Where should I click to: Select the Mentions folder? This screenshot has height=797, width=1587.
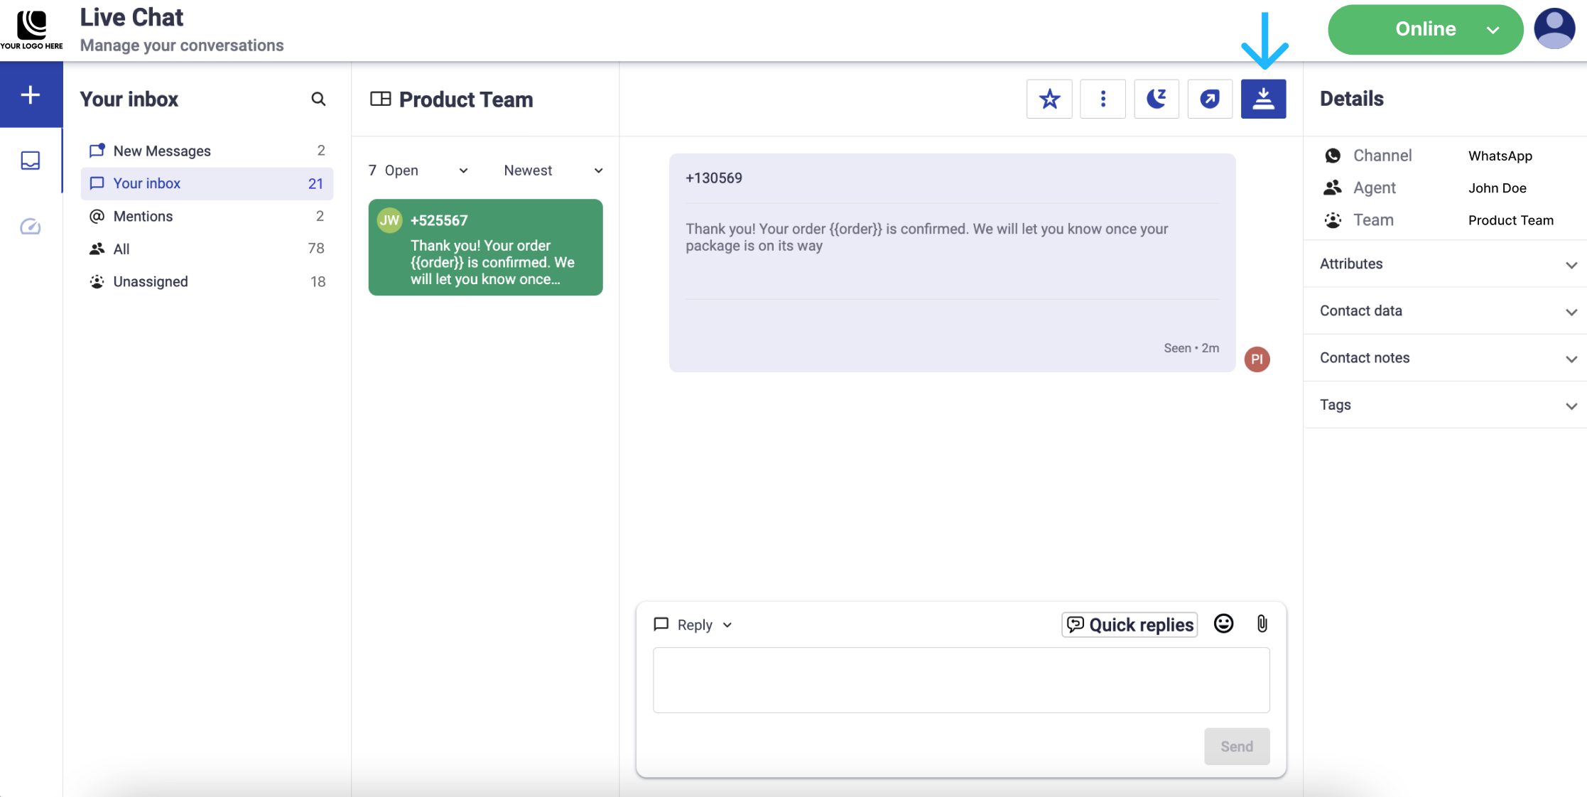tap(143, 216)
